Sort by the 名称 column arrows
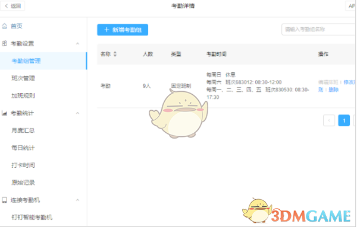The image size is (357, 227). pos(115,54)
